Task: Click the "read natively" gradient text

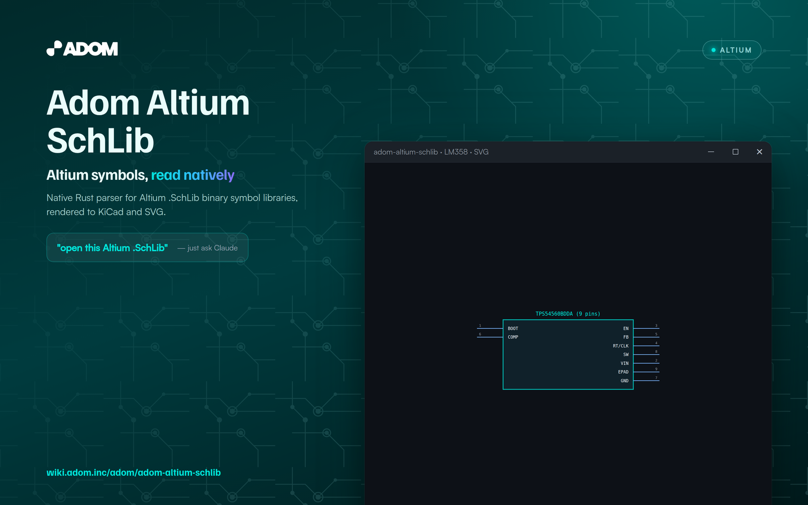Action: click(193, 175)
